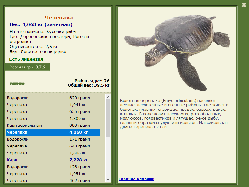
Task: Select Водоросли 171 грамм row
Action: click(53, 139)
